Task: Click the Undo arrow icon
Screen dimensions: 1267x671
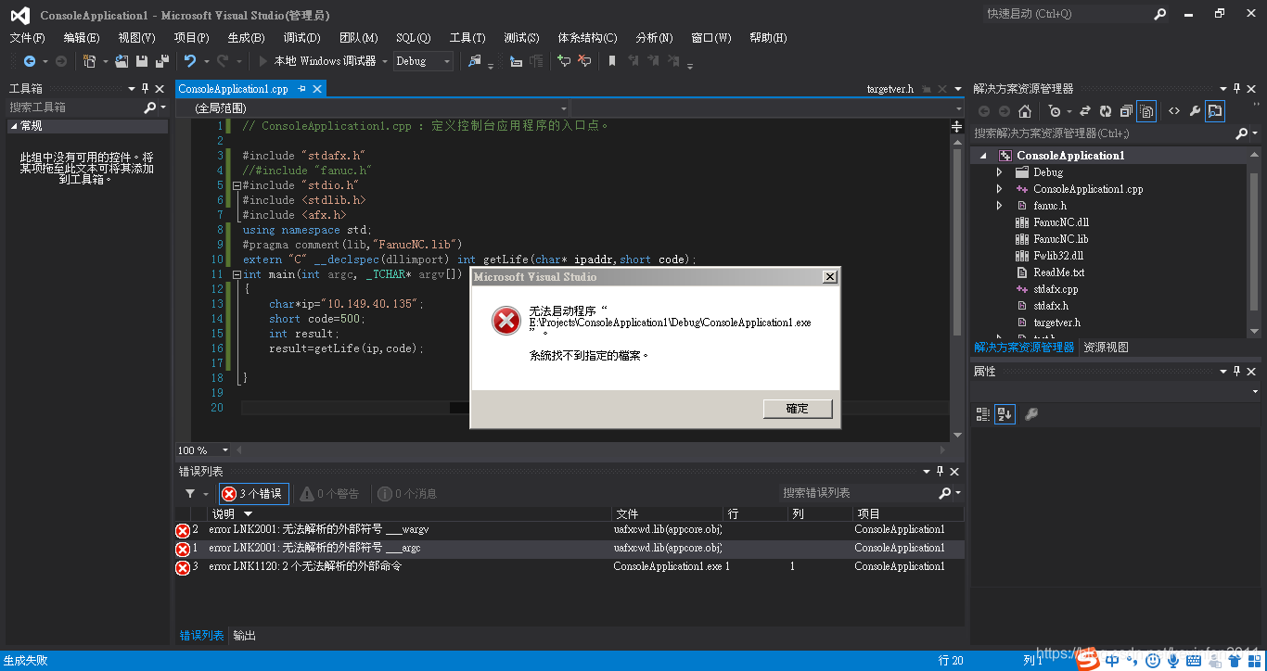Action: click(190, 61)
